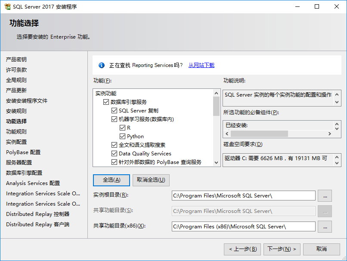Image resolution: width=347 pixels, height=261 pixels.
Task: Click the 功能说明 box scroll up arrow
Action: 337,94
